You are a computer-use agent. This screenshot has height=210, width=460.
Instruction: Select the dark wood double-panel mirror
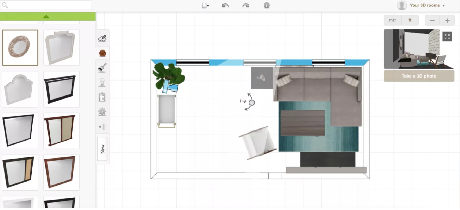click(61, 131)
